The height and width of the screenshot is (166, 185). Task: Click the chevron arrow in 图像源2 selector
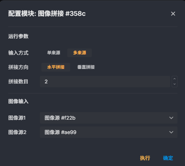coord(171,132)
